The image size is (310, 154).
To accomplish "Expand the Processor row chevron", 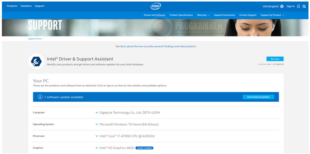I will click(97, 136).
